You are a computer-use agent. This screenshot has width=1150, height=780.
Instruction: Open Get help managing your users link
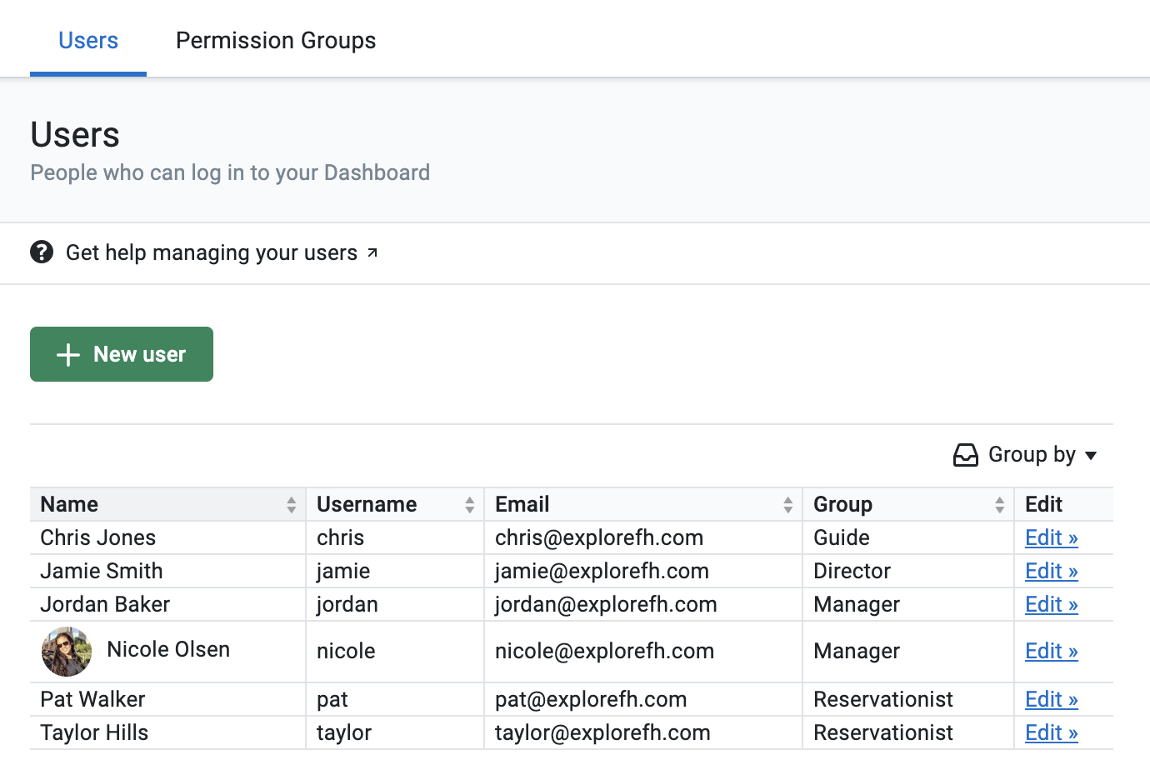click(x=212, y=252)
